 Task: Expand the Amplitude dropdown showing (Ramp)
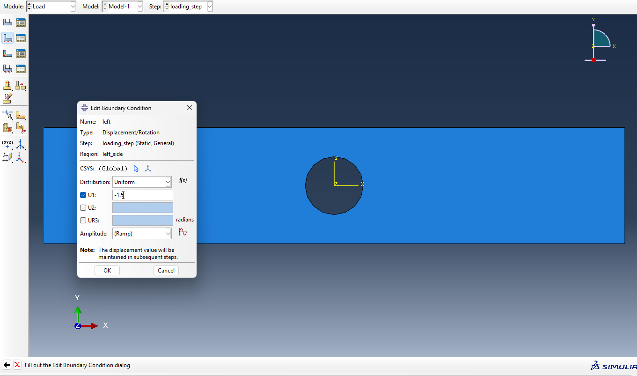tap(142, 234)
